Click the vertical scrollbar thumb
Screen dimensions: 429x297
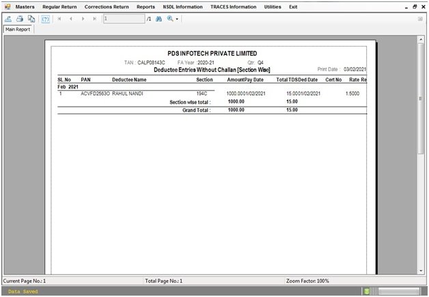point(421,99)
